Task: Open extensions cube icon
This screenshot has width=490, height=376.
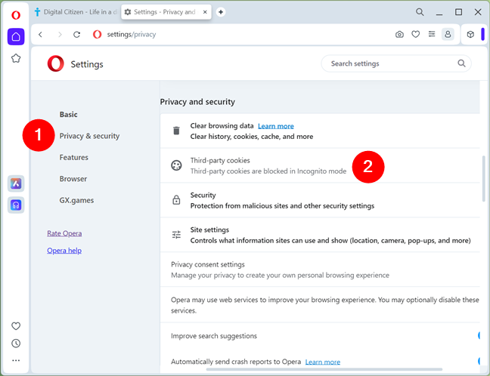Action: pyautogui.click(x=470, y=34)
